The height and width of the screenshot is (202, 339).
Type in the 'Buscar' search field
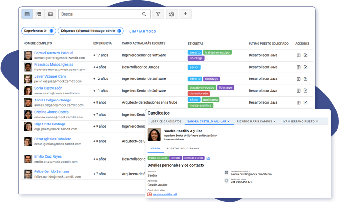pyautogui.click(x=99, y=14)
